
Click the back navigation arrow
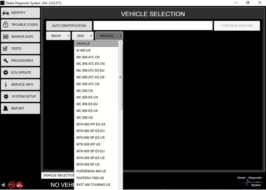point(3,185)
